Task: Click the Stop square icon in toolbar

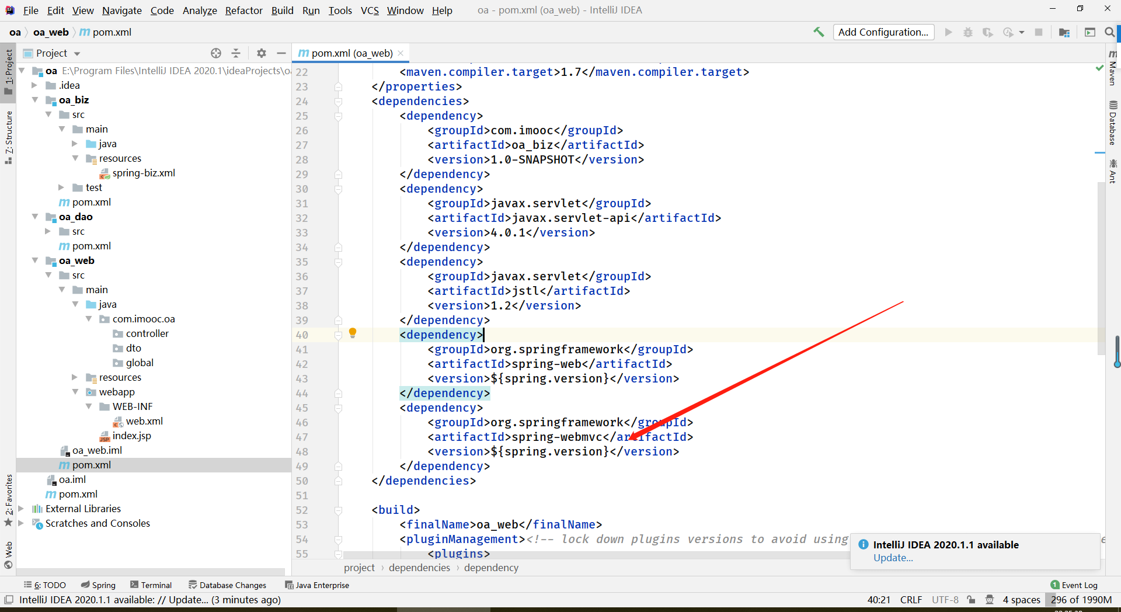Action: pyautogui.click(x=1039, y=32)
